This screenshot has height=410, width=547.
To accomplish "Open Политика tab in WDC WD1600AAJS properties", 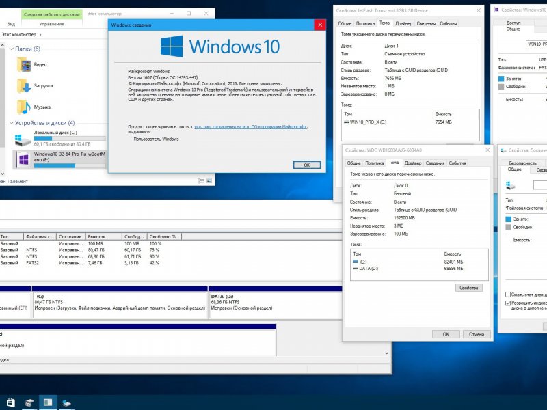I will pyautogui.click(x=374, y=163).
